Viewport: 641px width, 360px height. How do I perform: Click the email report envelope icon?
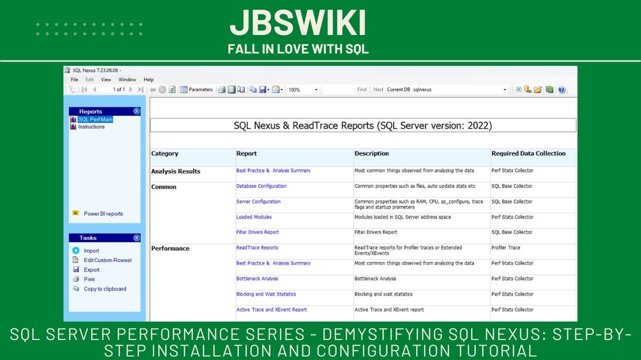pos(275,89)
